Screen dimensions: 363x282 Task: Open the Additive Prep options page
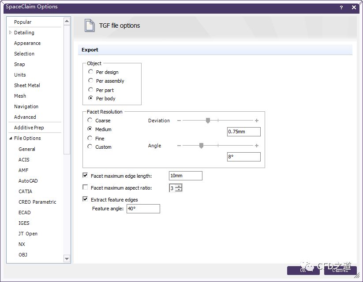point(29,128)
